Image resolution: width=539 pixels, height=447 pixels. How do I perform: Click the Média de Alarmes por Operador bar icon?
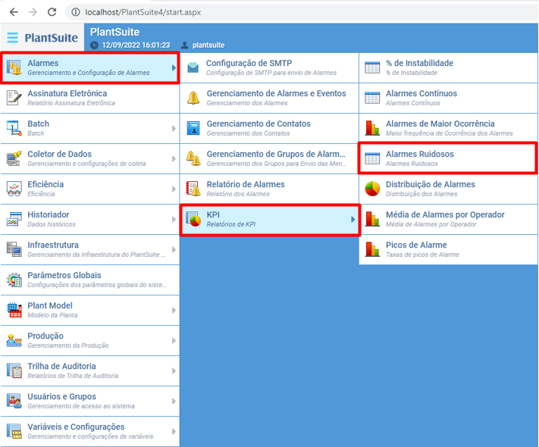tap(372, 219)
